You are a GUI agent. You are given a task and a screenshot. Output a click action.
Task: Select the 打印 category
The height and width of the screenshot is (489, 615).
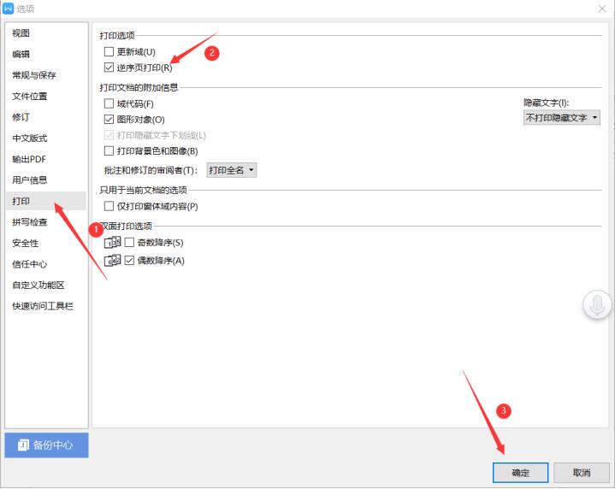click(x=46, y=201)
